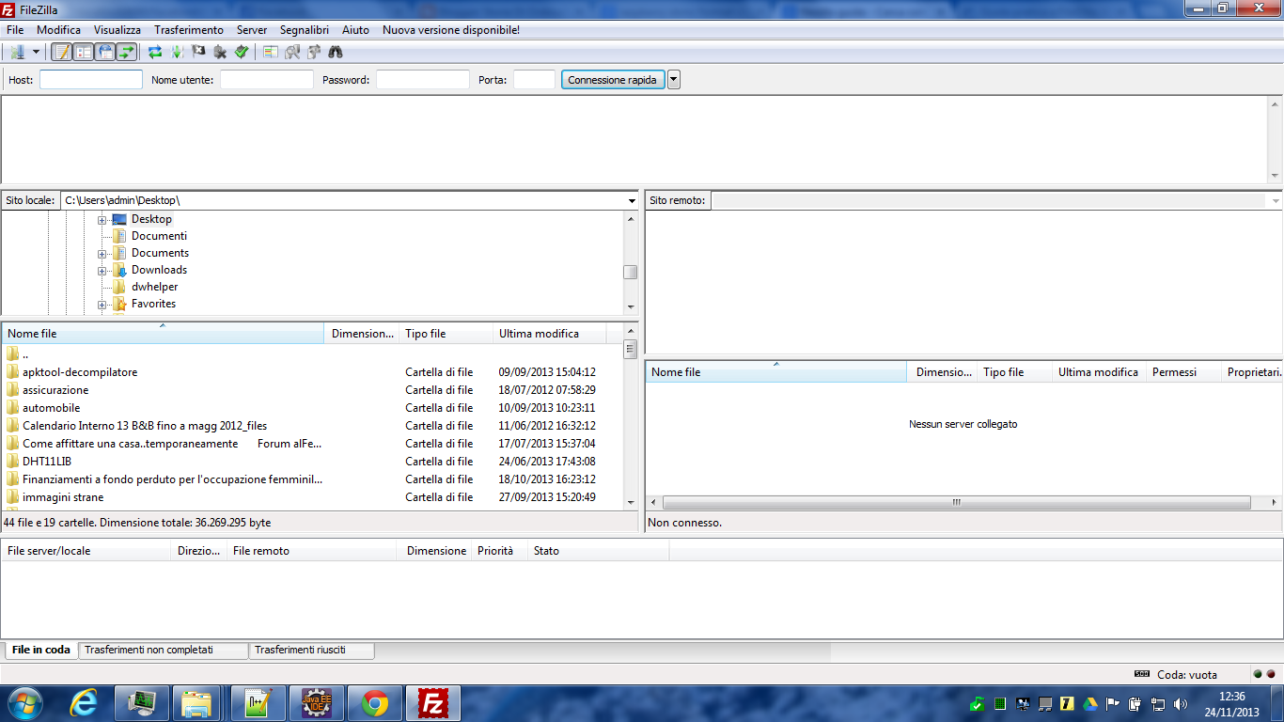Open the Server menu
The image size is (1284, 722).
252,30
